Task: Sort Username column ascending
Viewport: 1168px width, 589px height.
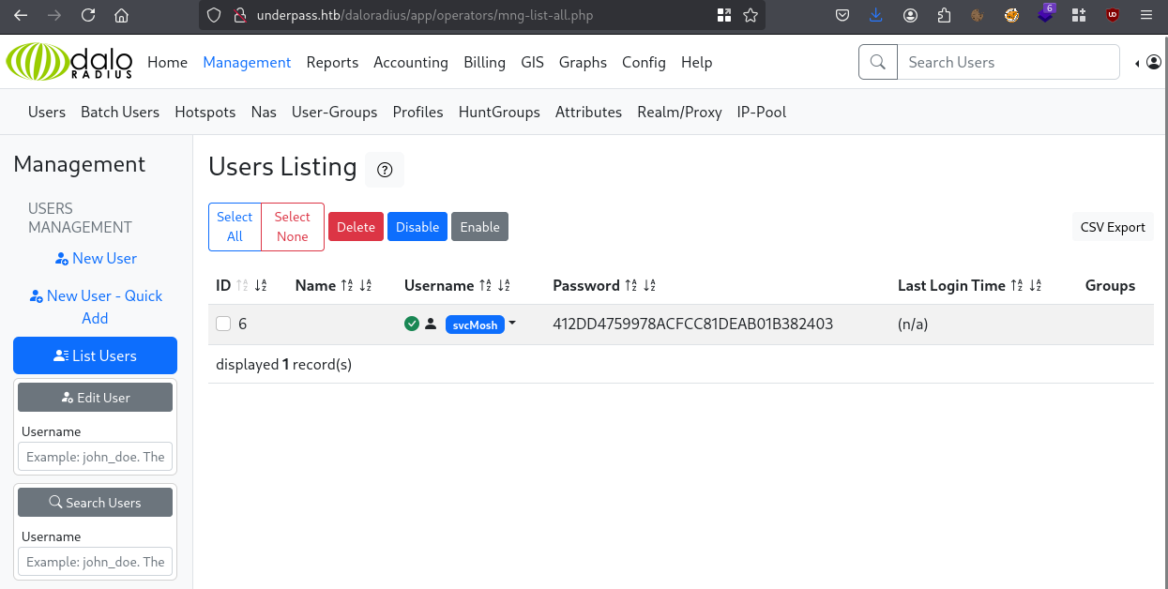Action: pyautogui.click(x=486, y=286)
